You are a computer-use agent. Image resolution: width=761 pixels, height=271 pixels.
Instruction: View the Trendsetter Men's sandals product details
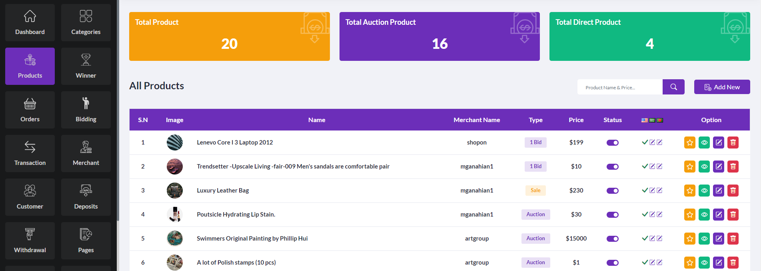(704, 167)
